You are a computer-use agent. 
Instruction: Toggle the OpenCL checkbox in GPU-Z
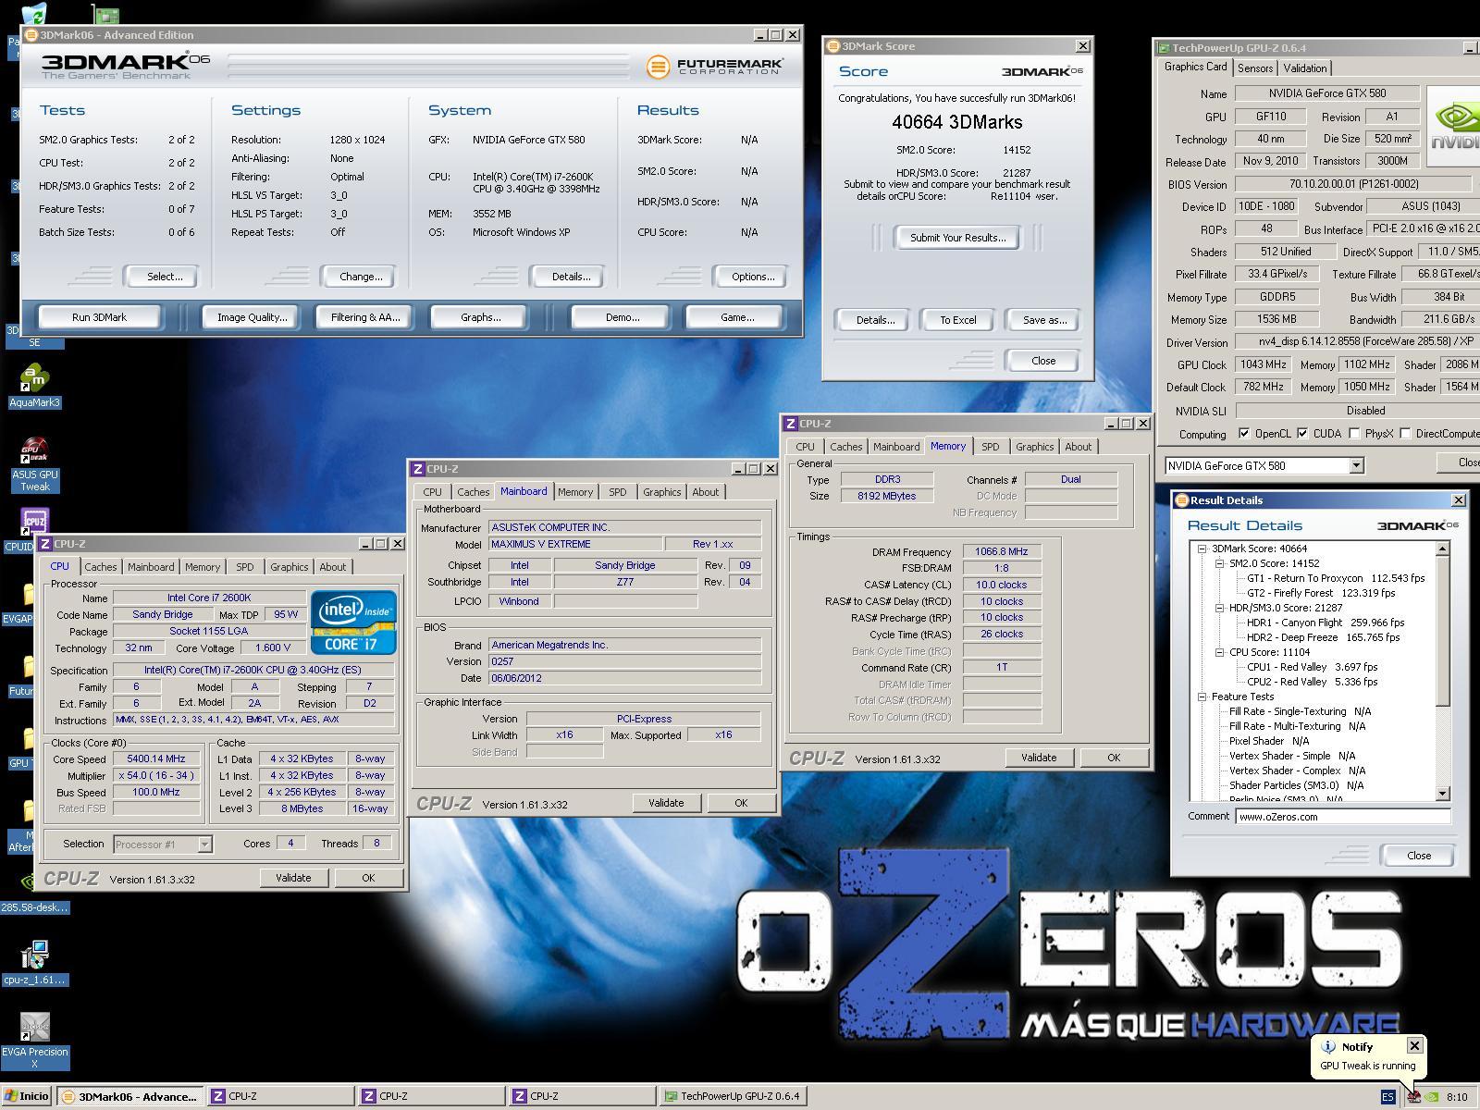(x=1244, y=434)
